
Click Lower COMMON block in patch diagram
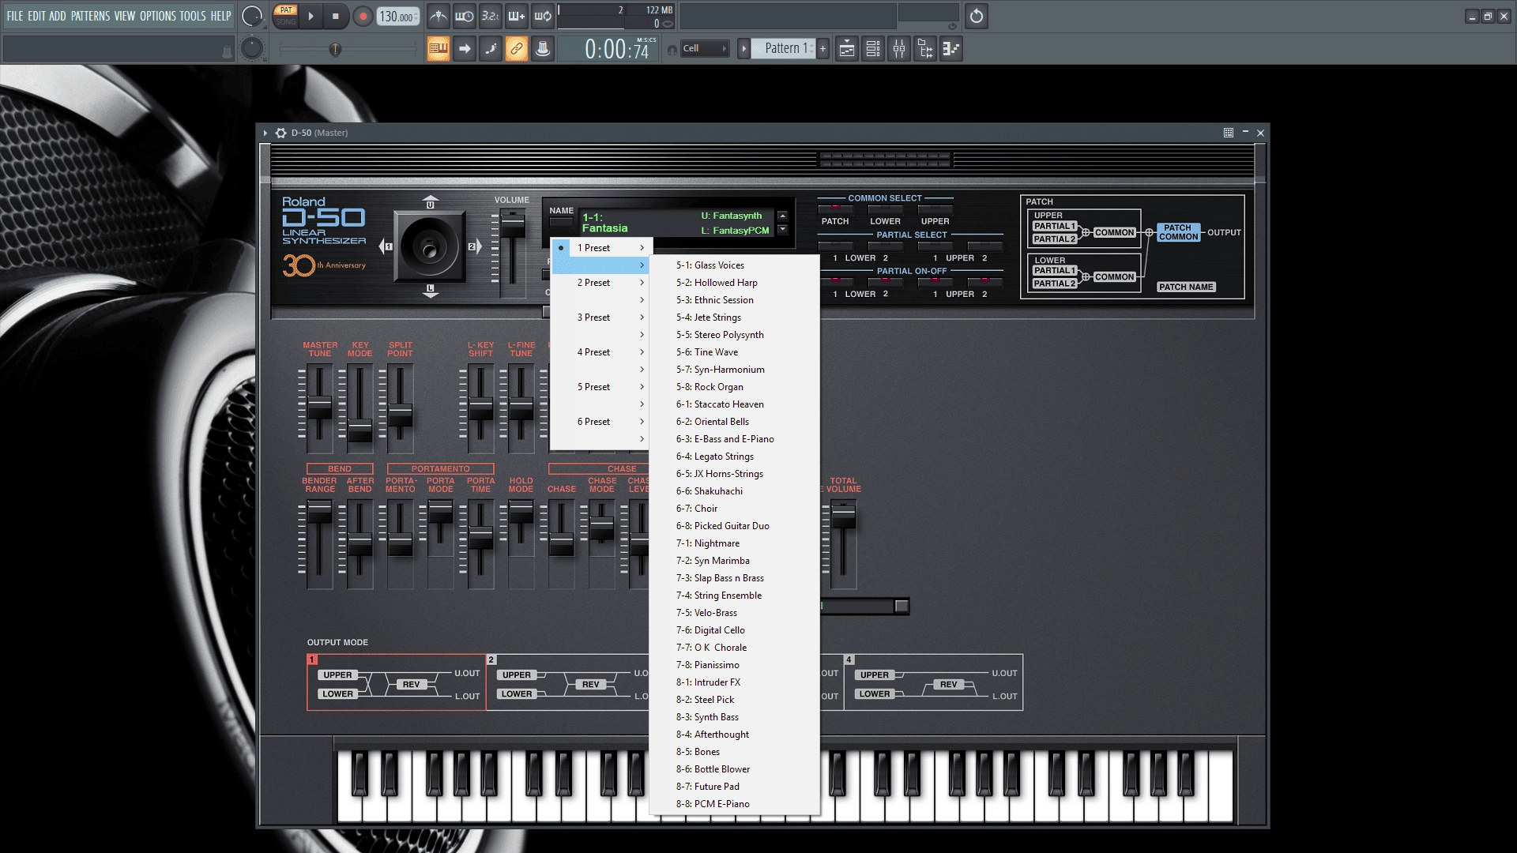[1114, 277]
